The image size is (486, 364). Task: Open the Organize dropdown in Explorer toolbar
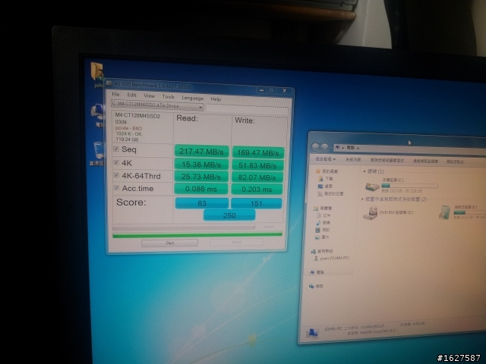pos(325,158)
